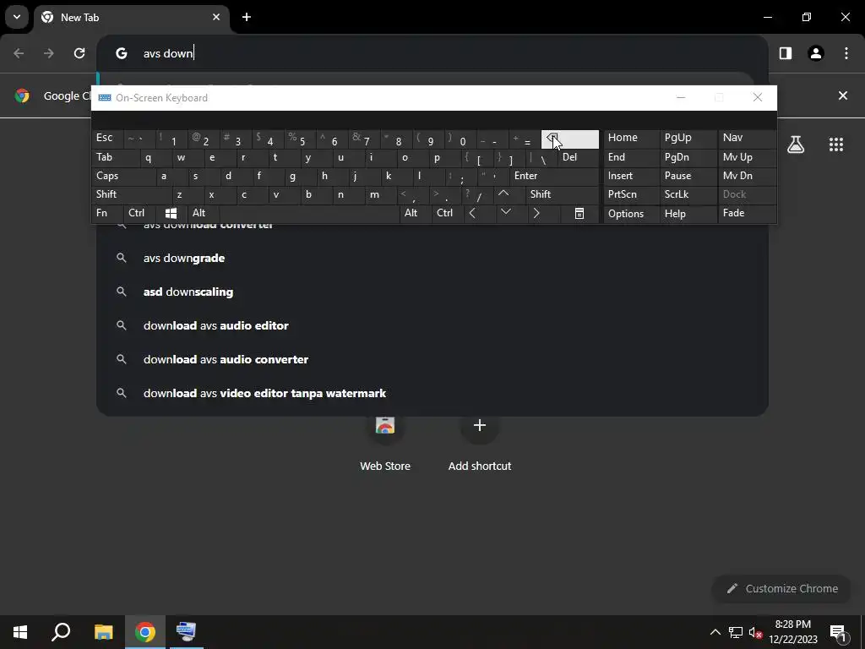Click the up arrow key
Image resolution: width=865 pixels, height=649 pixels.
[509, 195]
